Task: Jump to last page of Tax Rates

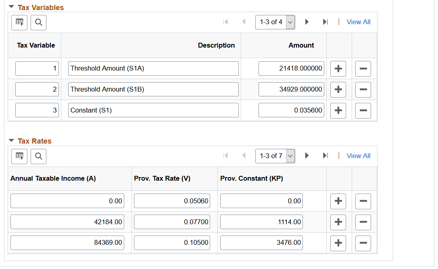Action: [x=325, y=156]
